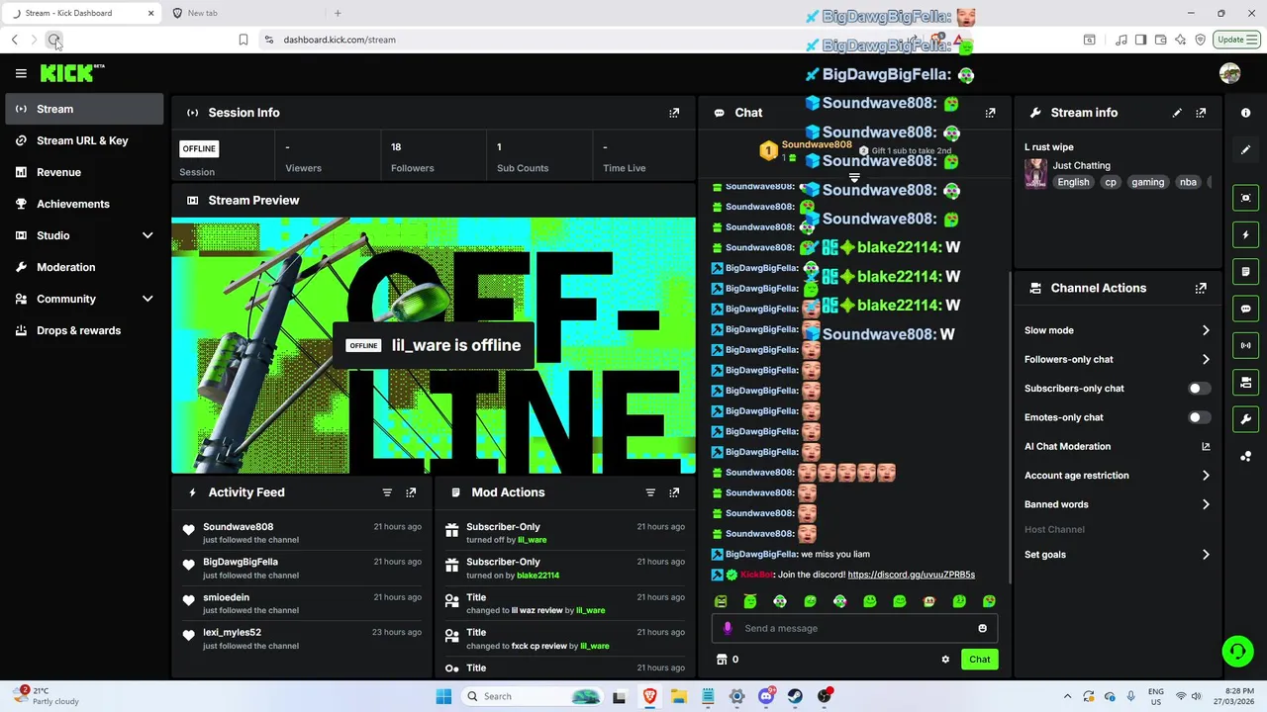1267x712 pixels.
Task: Open the shop icon below chat input
Action: pos(722,660)
